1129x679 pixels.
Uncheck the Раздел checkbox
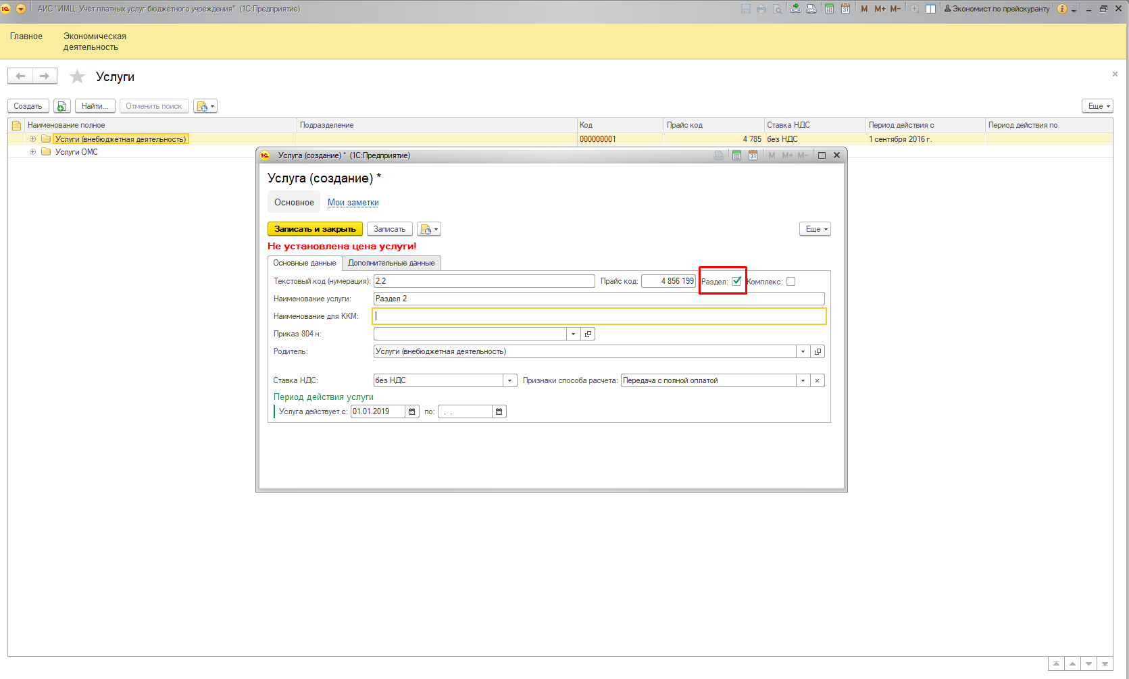coord(736,281)
